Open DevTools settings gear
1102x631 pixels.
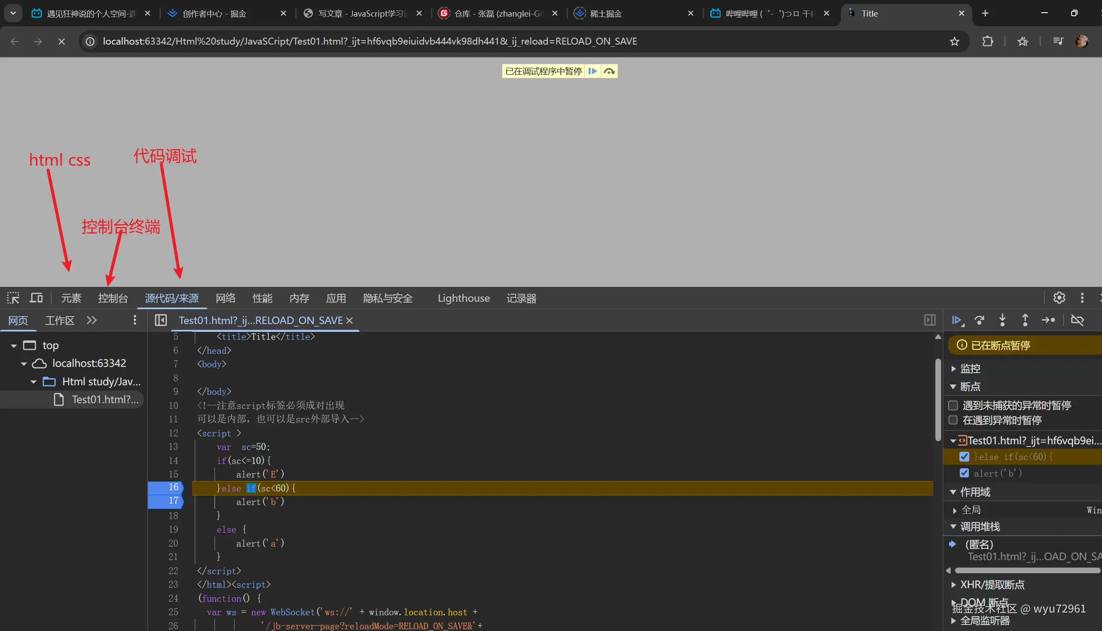click(1059, 298)
